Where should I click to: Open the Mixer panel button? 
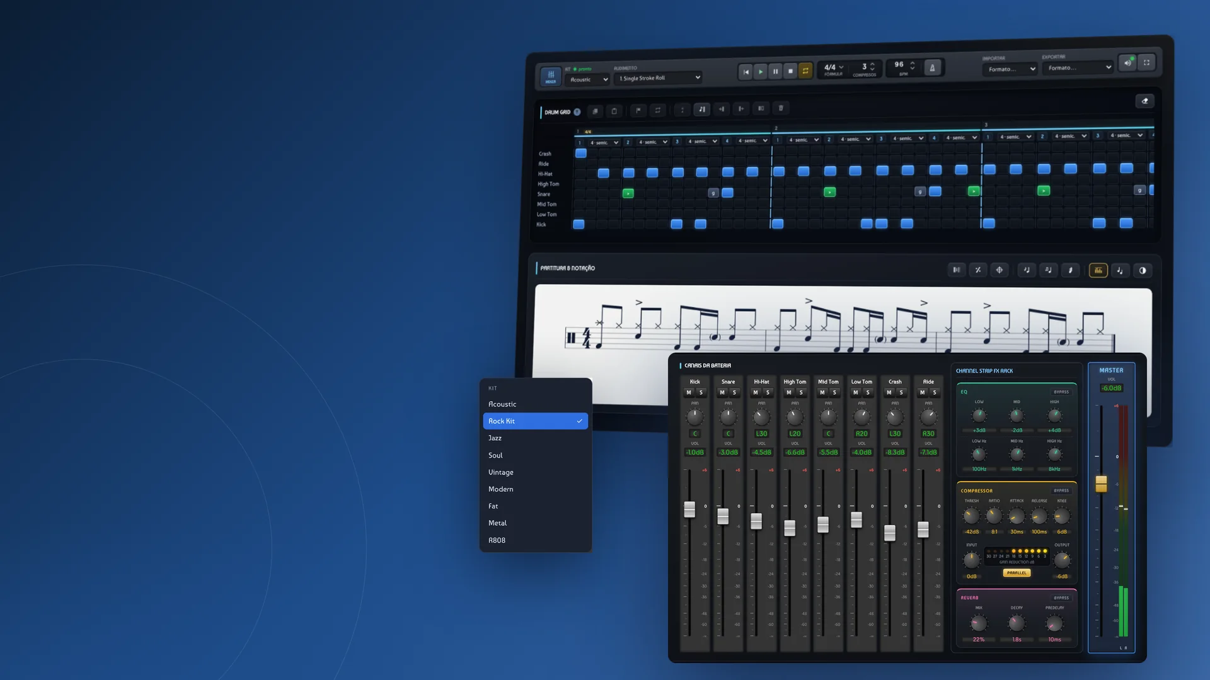(x=551, y=77)
